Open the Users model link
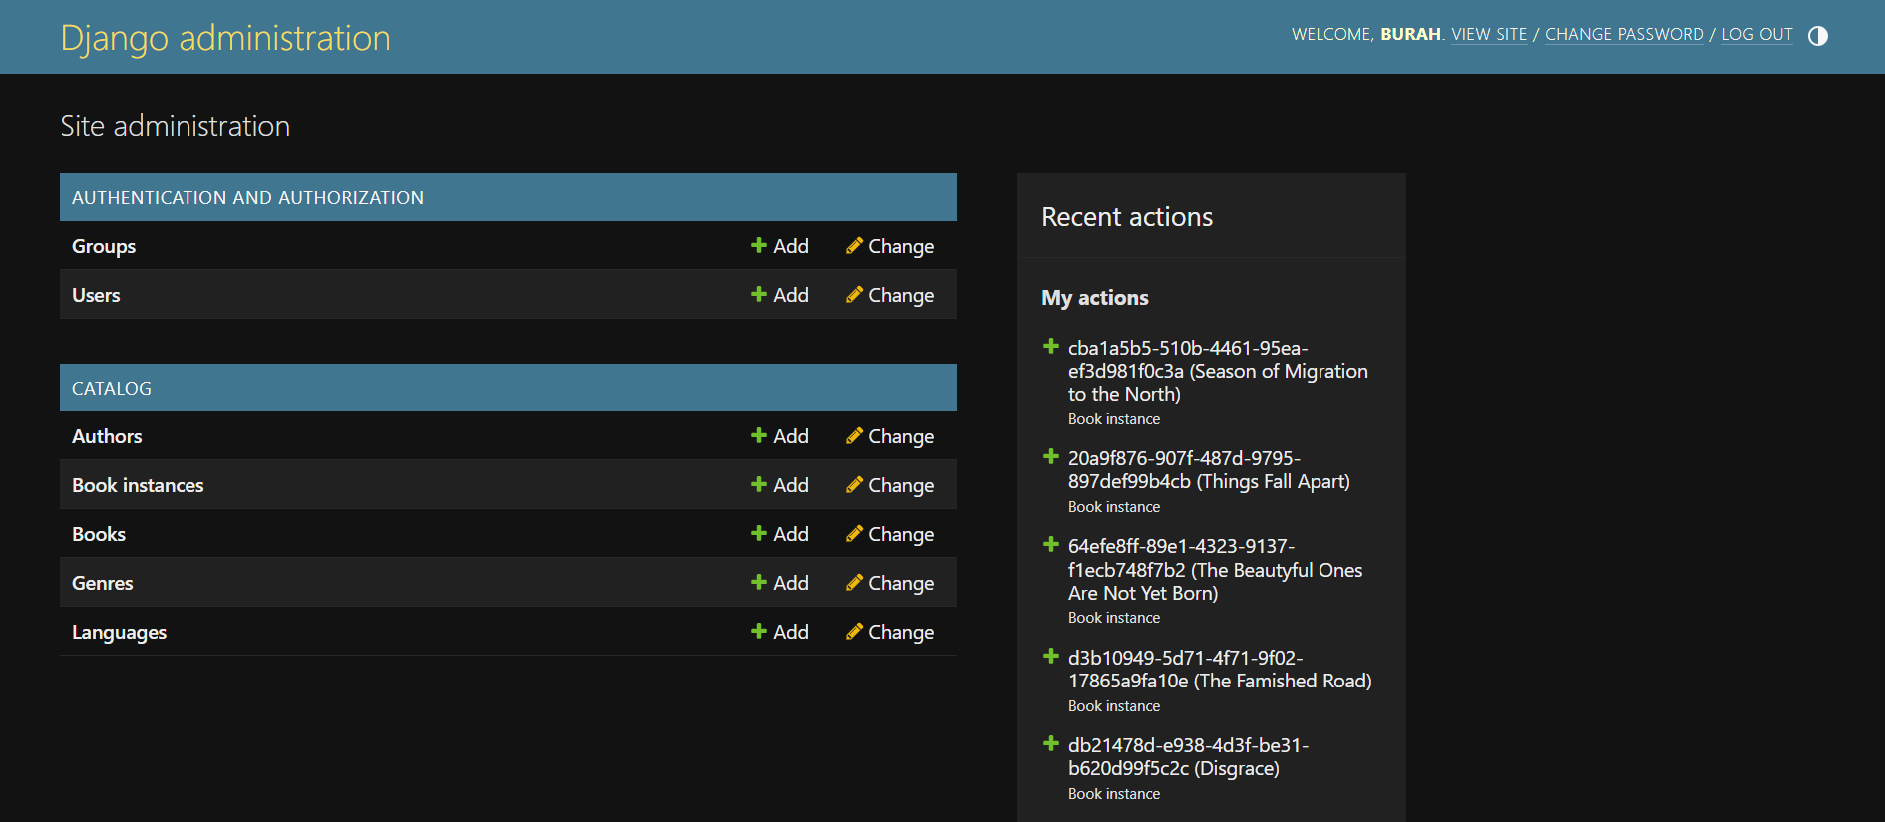Image resolution: width=1885 pixels, height=822 pixels. click(x=96, y=295)
